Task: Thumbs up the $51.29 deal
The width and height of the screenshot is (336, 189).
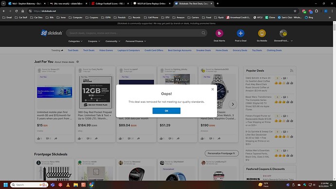Action: tap(161, 138)
